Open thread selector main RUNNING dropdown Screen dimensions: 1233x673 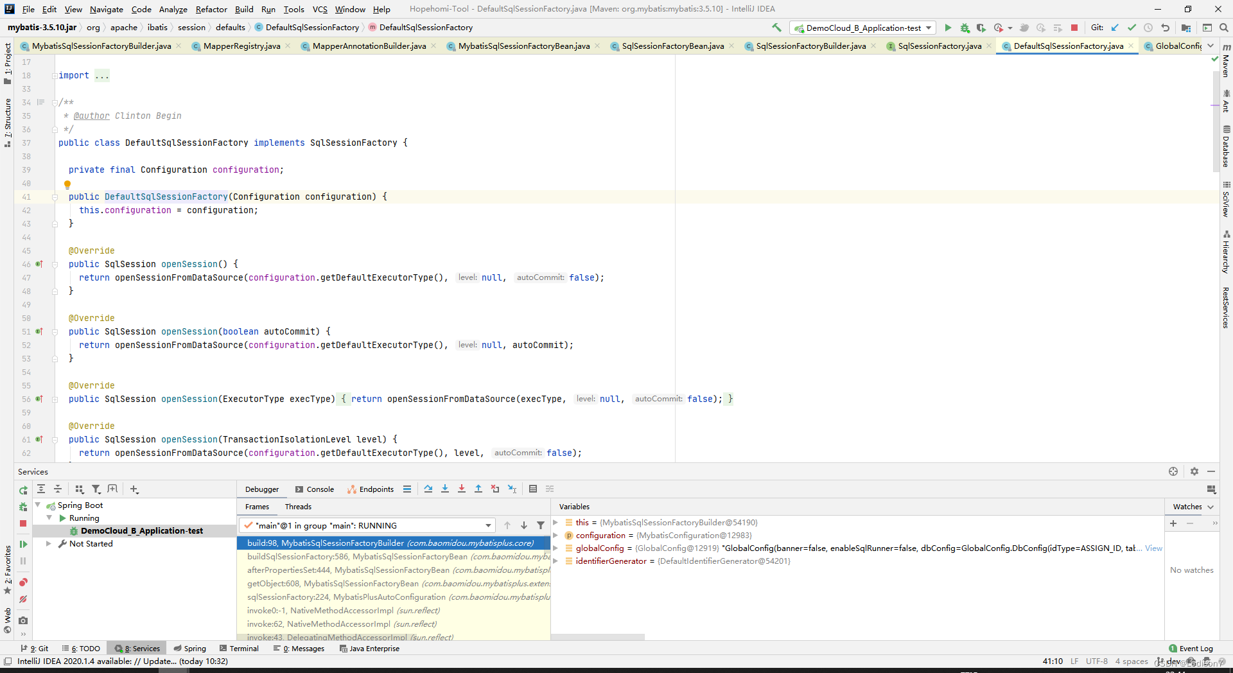click(367, 525)
